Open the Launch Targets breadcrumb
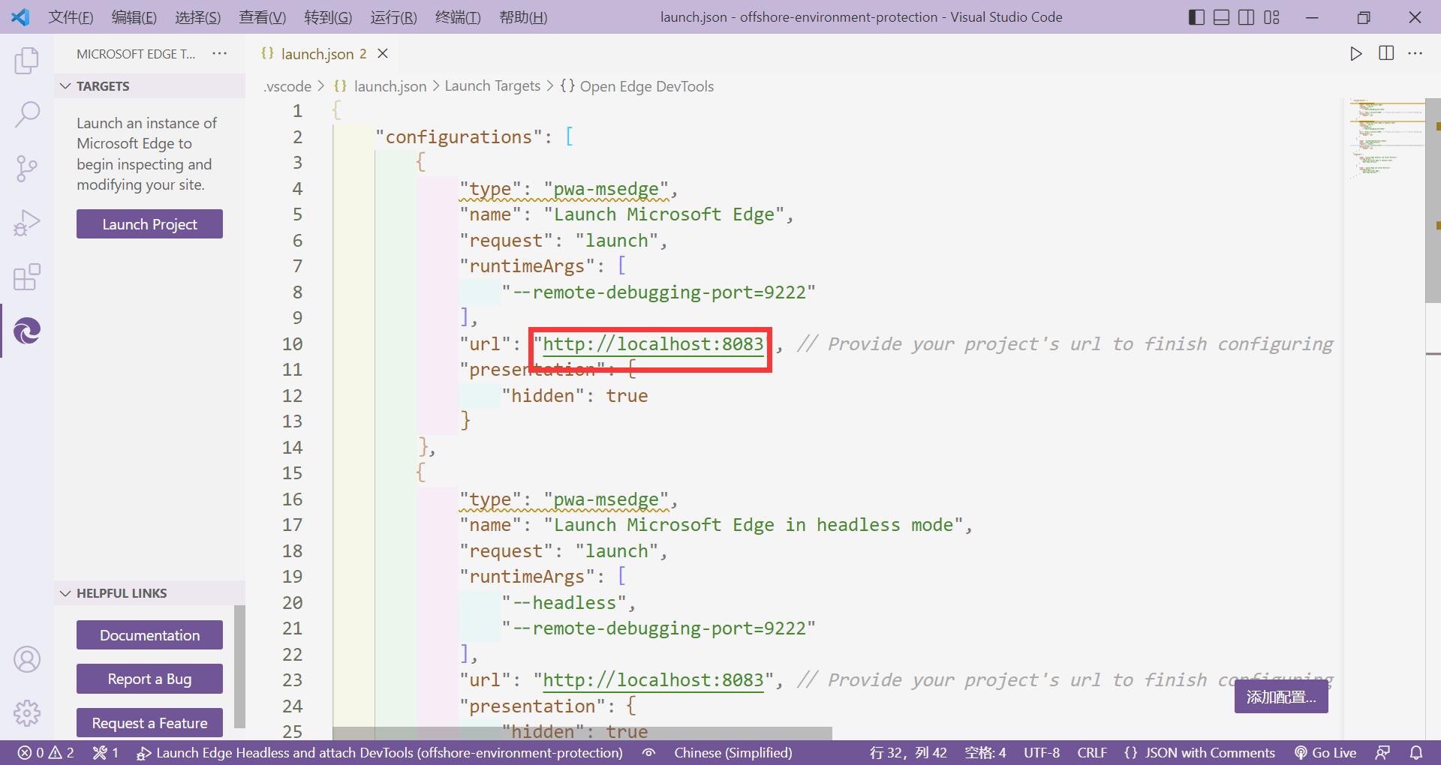1441x765 pixels. pos(492,86)
